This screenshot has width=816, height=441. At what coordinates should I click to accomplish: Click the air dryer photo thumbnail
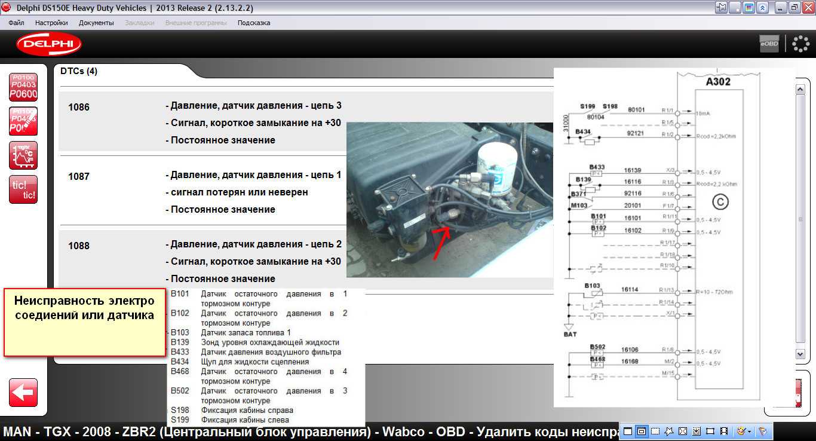450,200
